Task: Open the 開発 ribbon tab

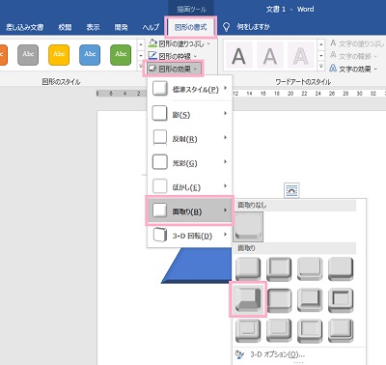Action: (x=121, y=27)
